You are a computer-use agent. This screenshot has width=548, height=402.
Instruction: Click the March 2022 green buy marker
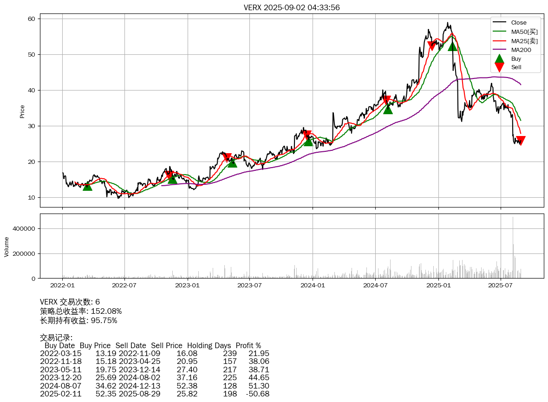click(87, 186)
